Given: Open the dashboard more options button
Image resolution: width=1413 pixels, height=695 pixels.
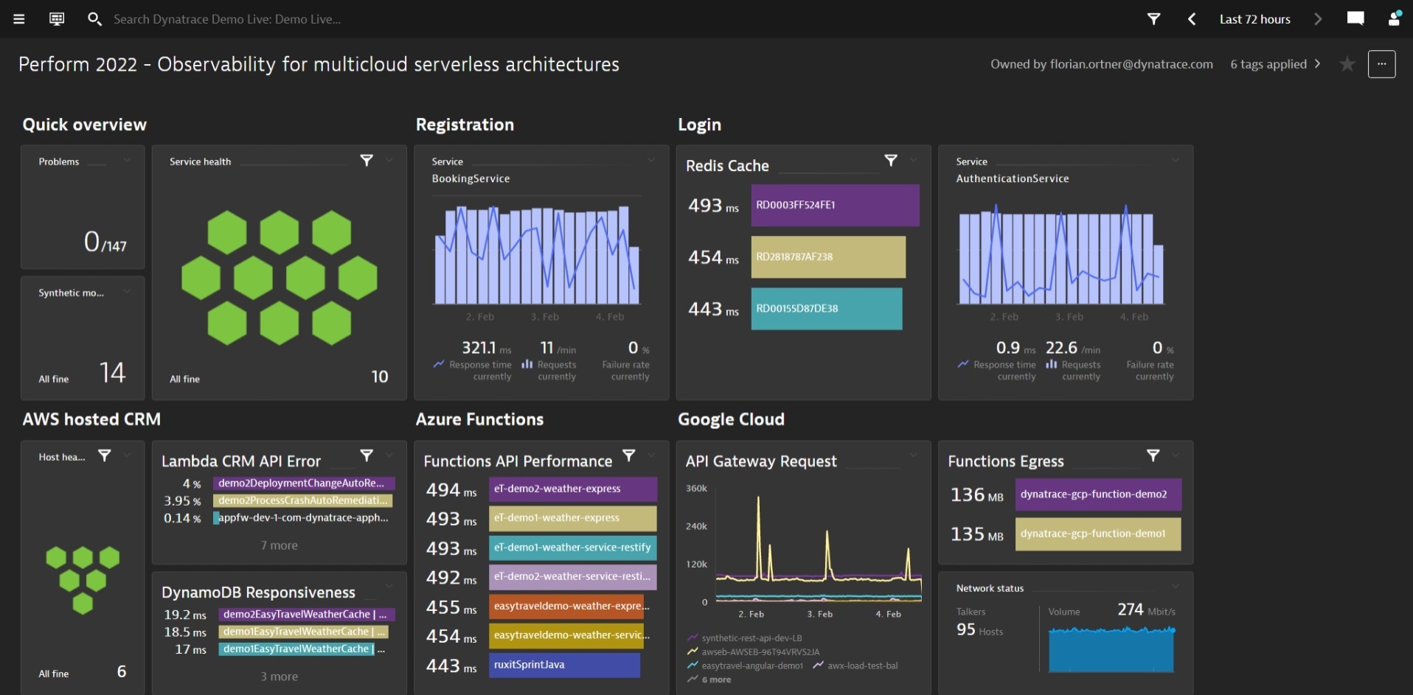Looking at the screenshot, I should [x=1382, y=64].
